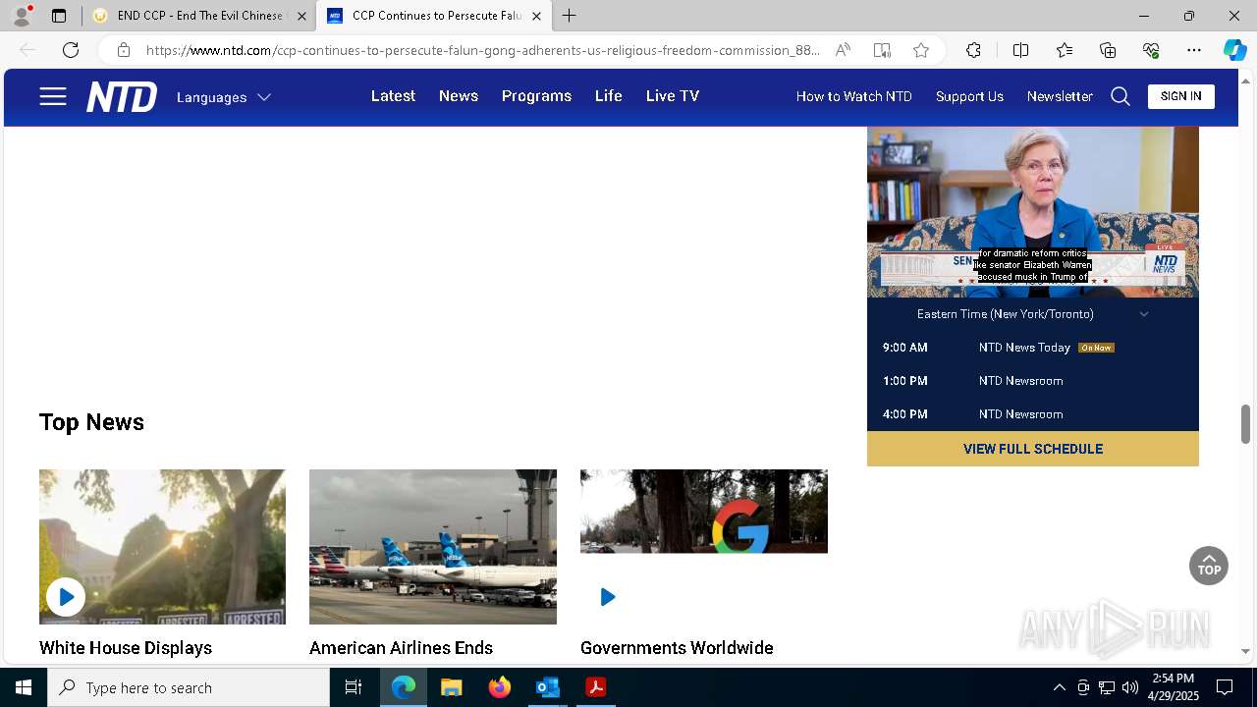Refresh the current page
The image size is (1257, 707).
tap(71, 50)
